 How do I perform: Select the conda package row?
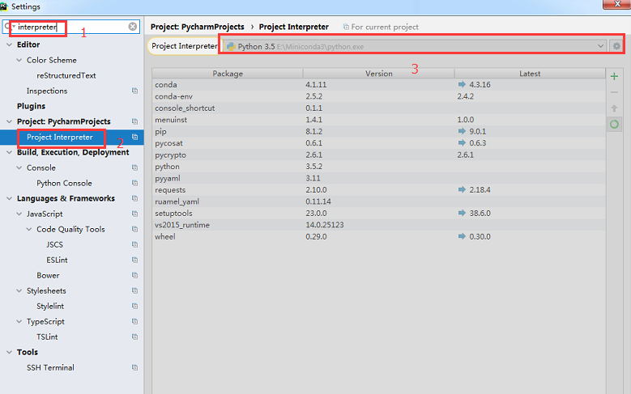pos(378,84)
